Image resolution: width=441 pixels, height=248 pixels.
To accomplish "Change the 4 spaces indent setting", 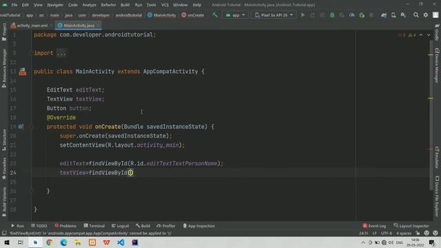I will pyautogui.click(x=404, y=233).
